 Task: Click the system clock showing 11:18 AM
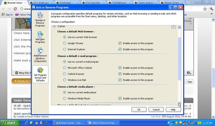(207, 123)
